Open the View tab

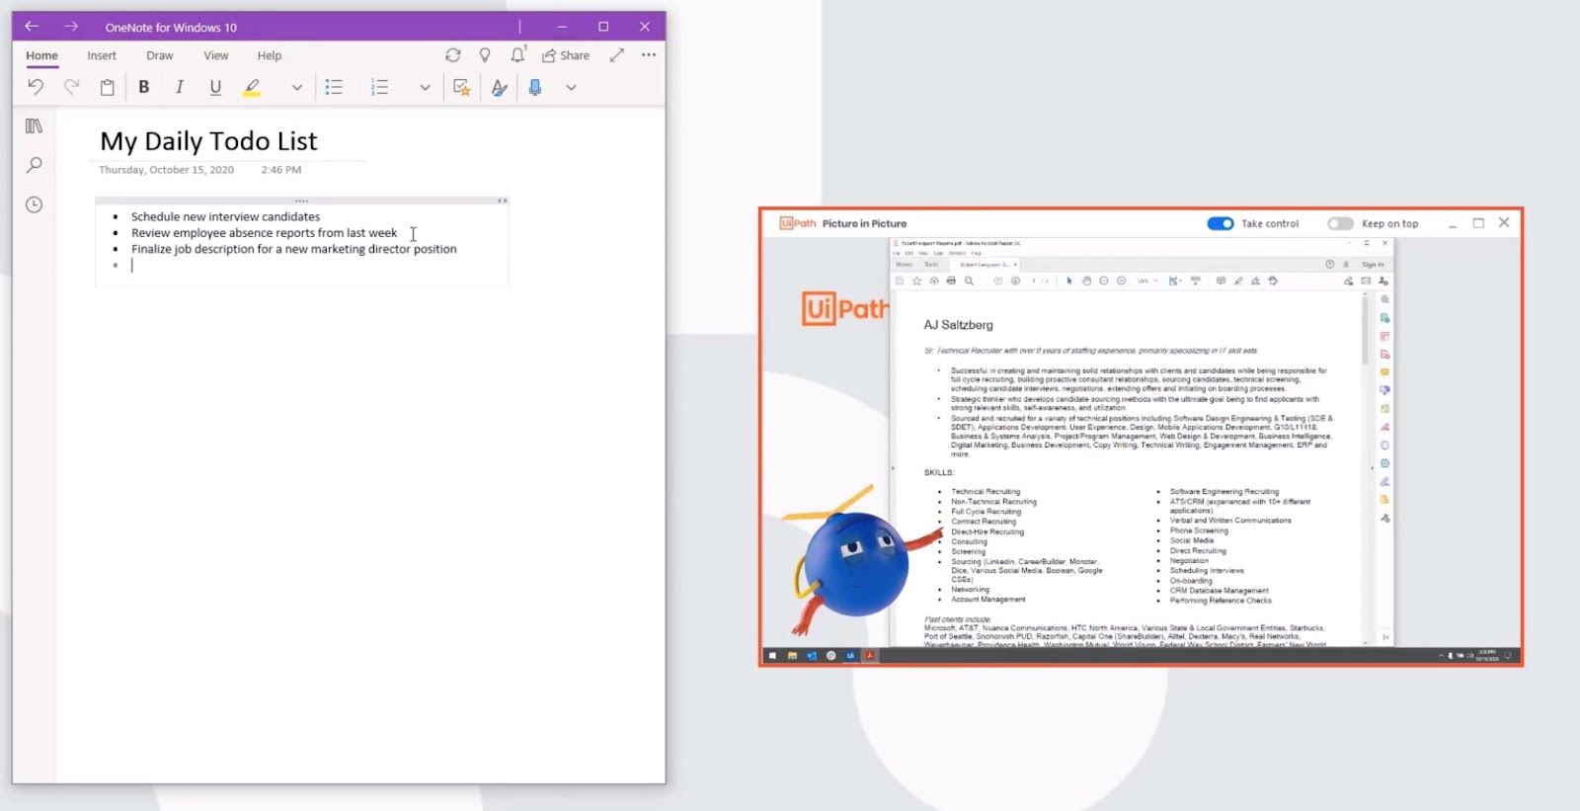pos(216,55)
